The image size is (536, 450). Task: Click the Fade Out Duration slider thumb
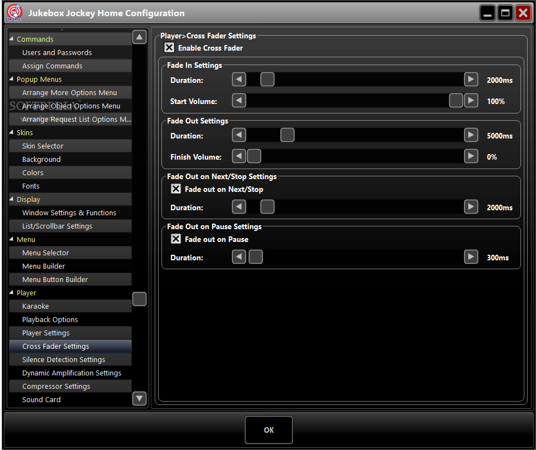tap(287, 135)
